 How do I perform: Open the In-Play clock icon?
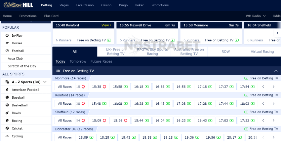coord(7,35)
